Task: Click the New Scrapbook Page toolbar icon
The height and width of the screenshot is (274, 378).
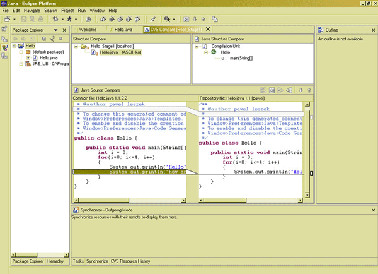Action: point(137,20)
